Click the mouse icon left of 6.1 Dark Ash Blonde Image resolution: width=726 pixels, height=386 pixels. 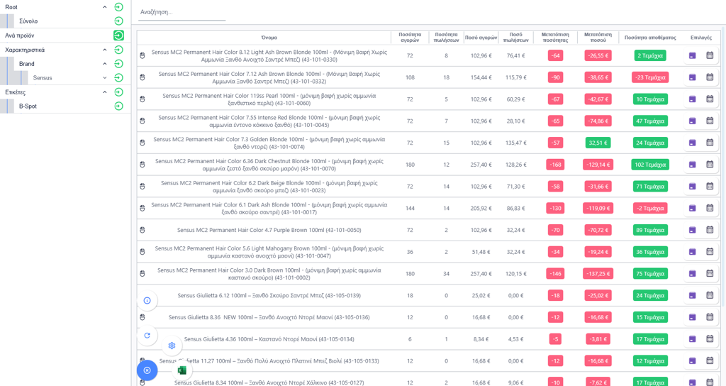click(142, 208)
